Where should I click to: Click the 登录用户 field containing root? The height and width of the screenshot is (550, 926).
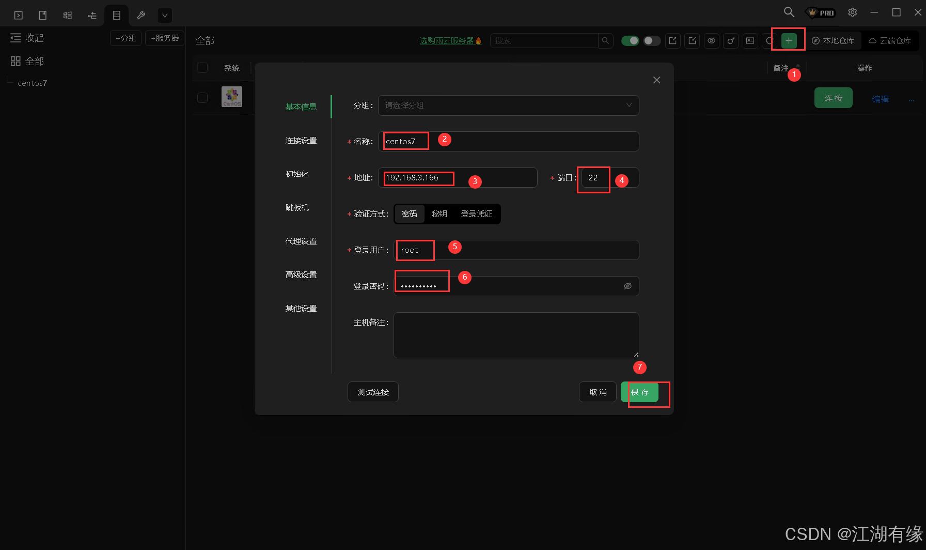[x=516, y=250]
